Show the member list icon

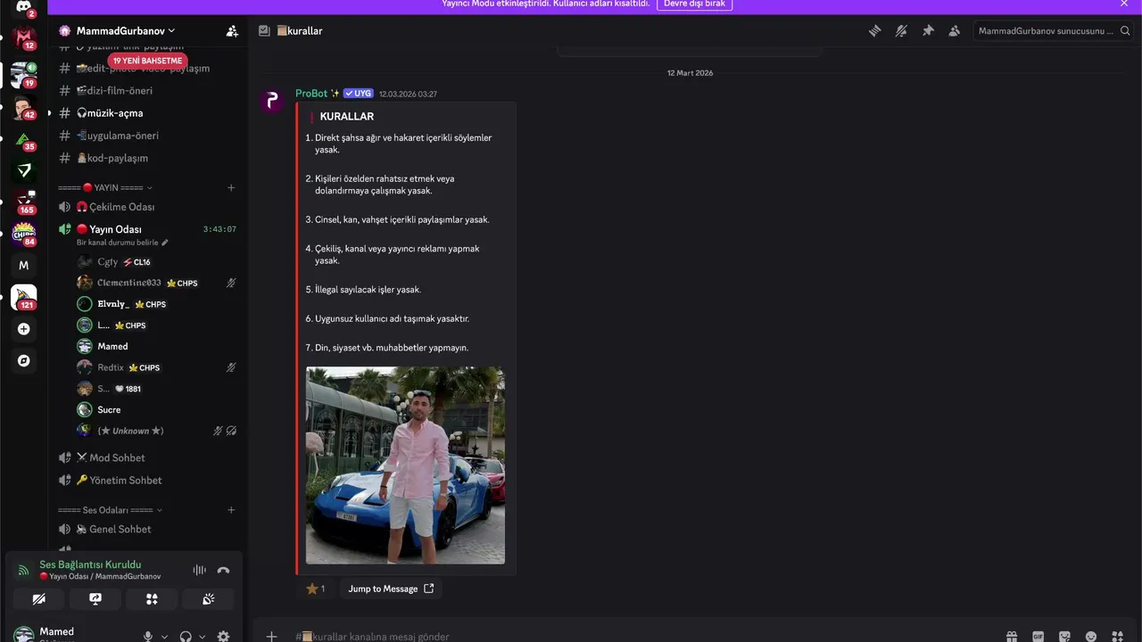click(954, 30)
